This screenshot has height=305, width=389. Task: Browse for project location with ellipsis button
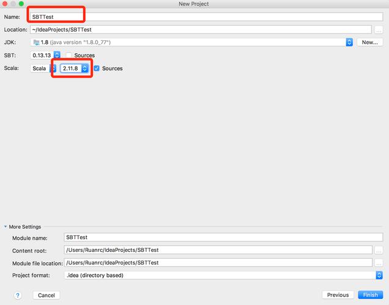(x=379, y=30)
